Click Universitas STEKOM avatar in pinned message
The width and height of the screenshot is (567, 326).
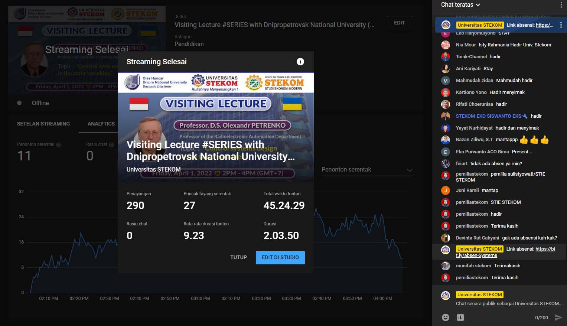446,25
